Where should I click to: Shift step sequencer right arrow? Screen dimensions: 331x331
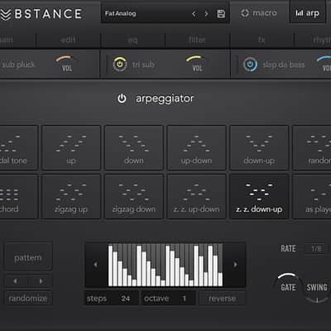[x=235, y=265]
